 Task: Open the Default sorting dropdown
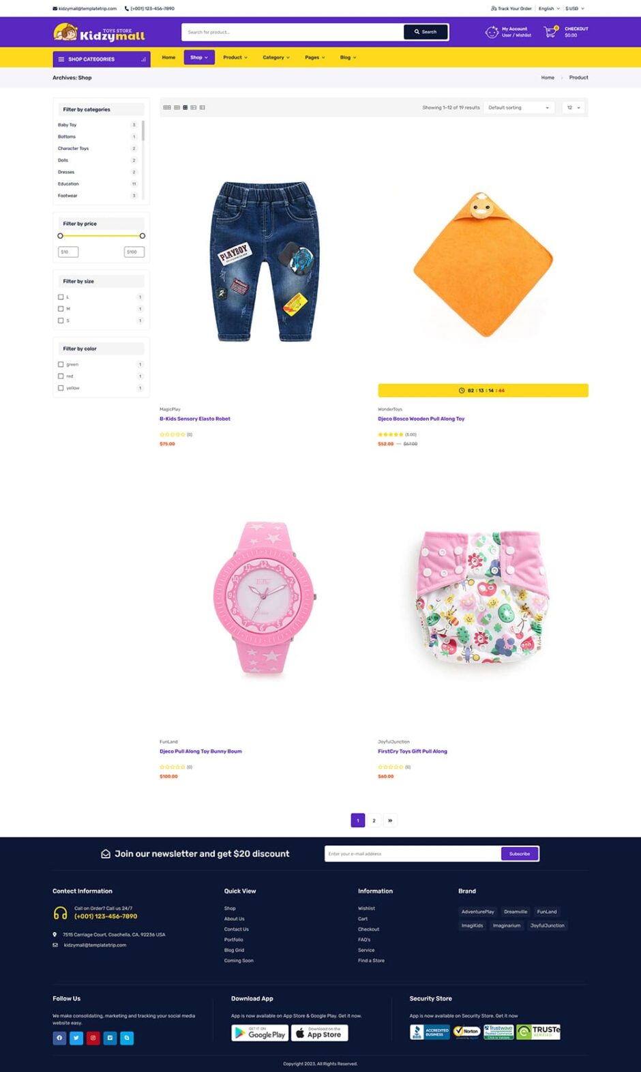pos(519,108)
